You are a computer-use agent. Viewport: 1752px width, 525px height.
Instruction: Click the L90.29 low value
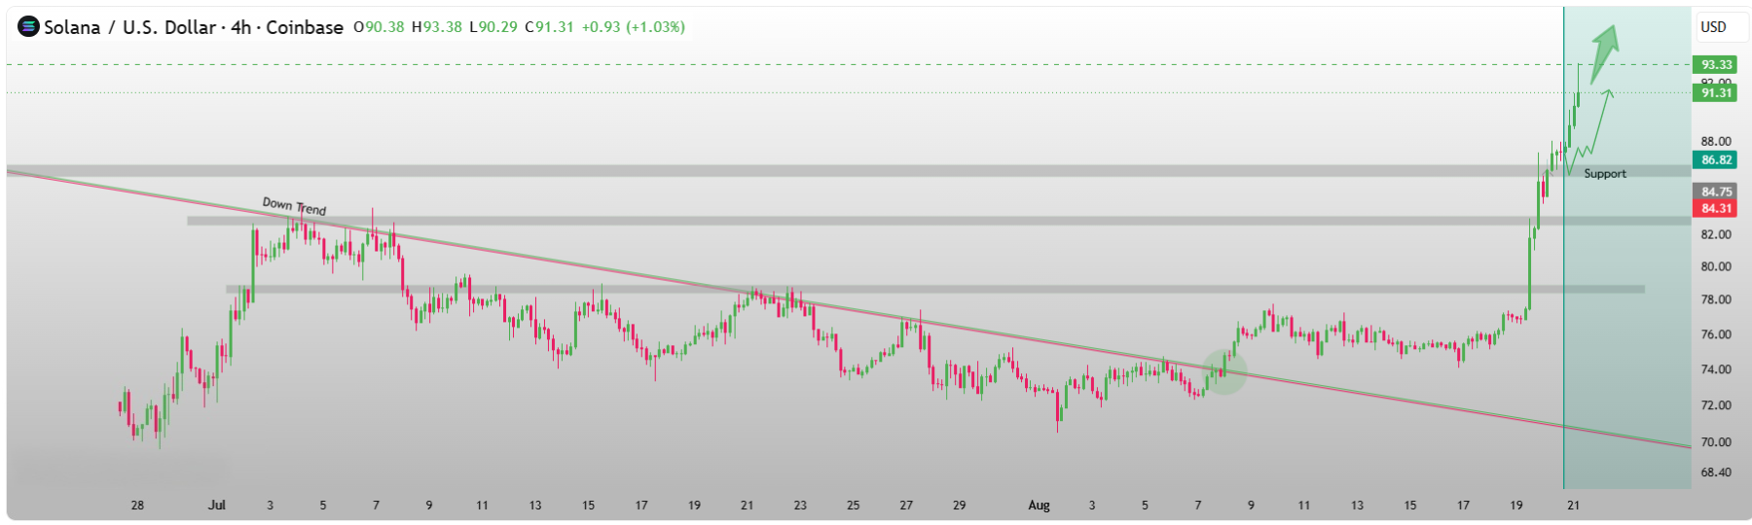pyautogui.click(x=493, y=27)
